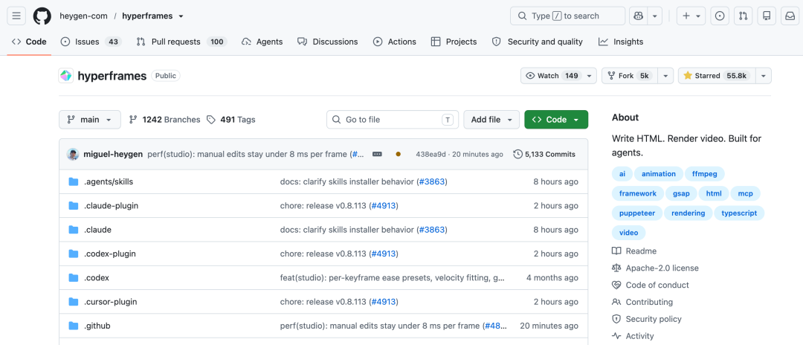Click miguel-heygen author name
This screenshot has width=803, height=345.
coord(113,154)
